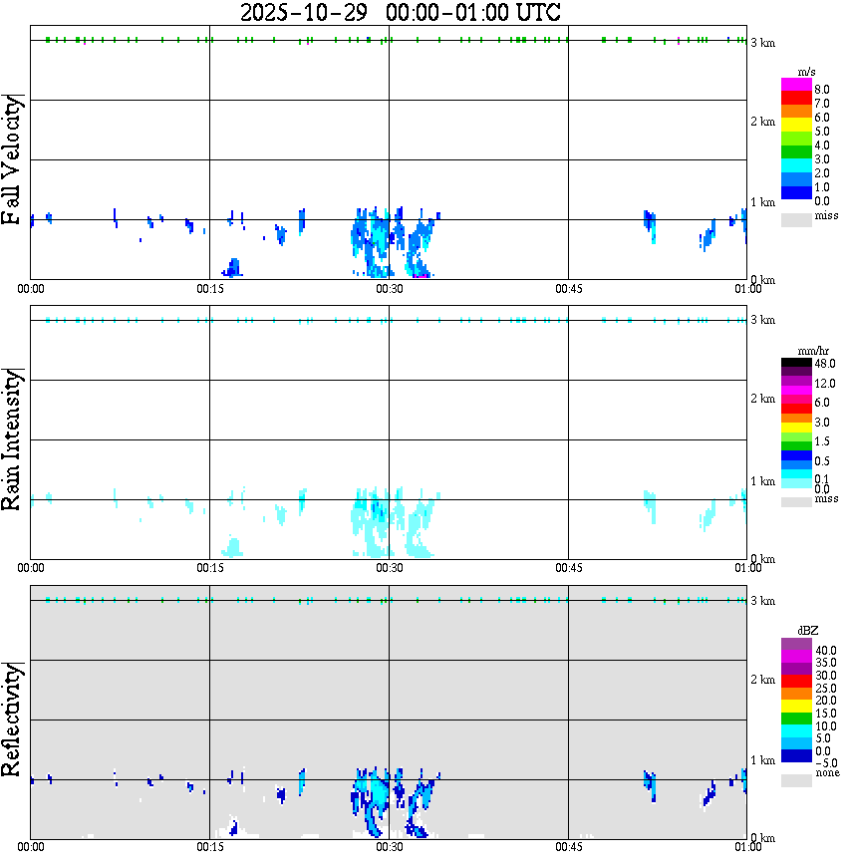Click dark blue -5.0 swatch in dBZ legend

[796, 755]
